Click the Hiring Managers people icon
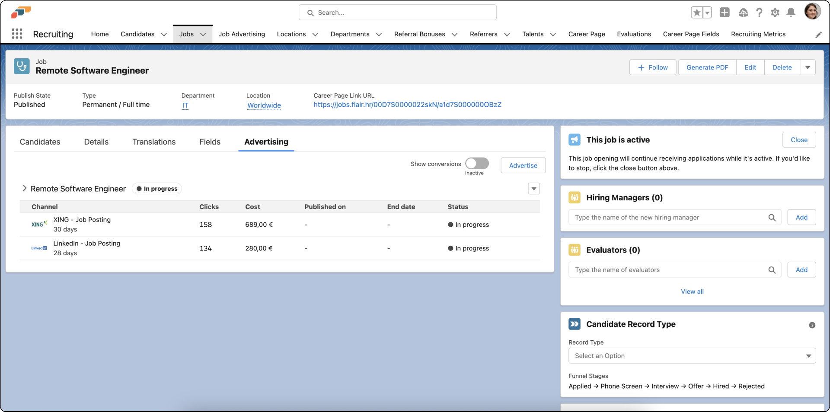This screenshot has width=830, height=412. coord(575,197)
